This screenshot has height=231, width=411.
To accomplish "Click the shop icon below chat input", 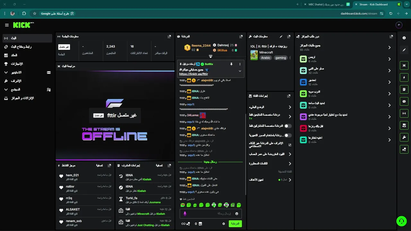I will click(200, 224).
